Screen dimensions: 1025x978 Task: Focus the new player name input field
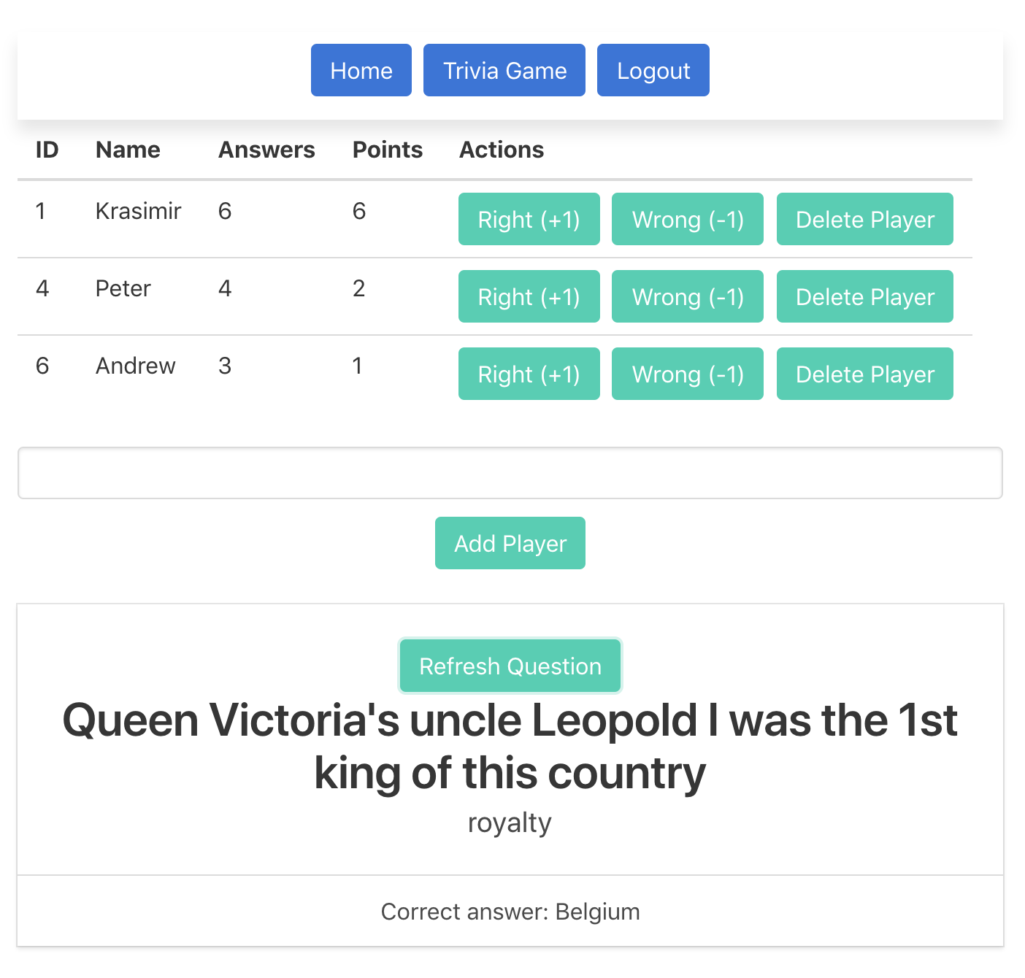click(x=510, y=473)
